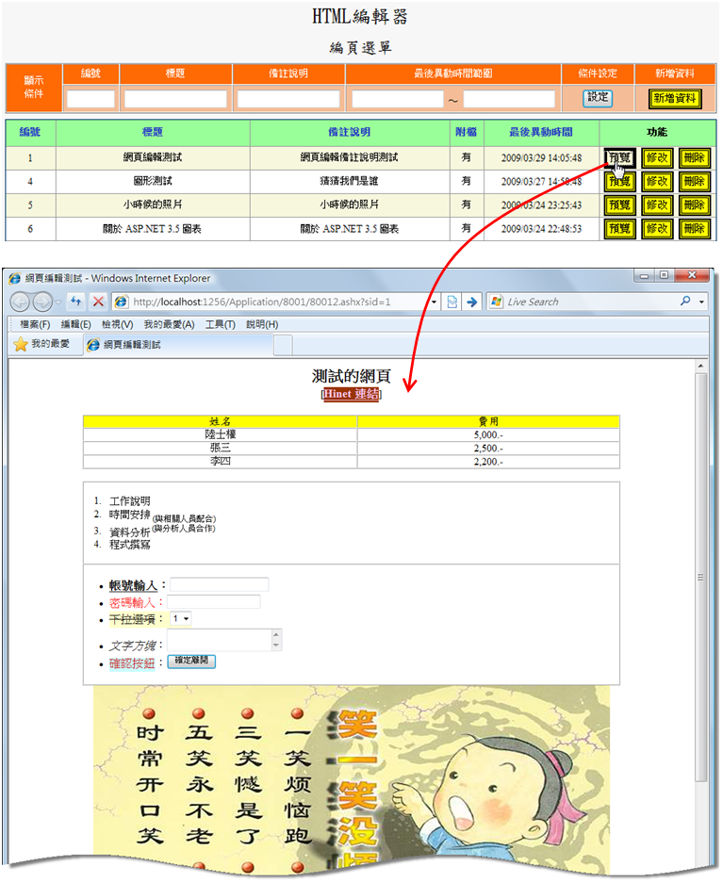The image size is (723, 883).
Task: Open the search provider dropdown arrow
Action: coord(701,302)
